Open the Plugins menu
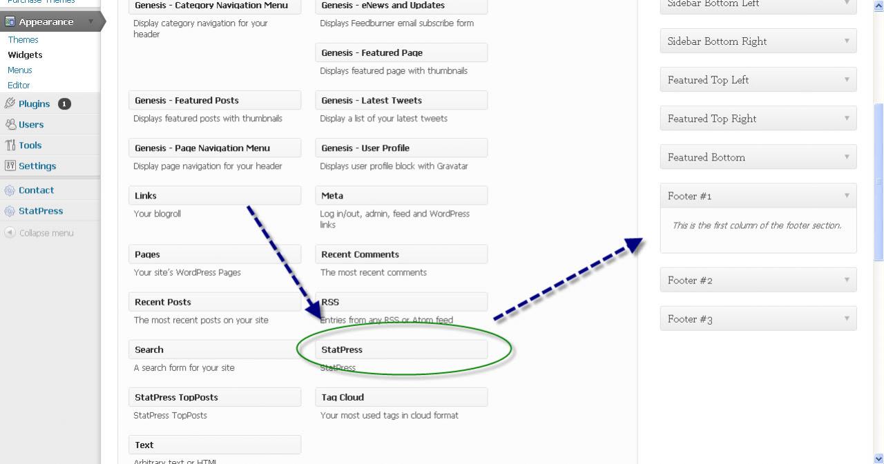This screenshot has height=464, width=884. coord(35,104)
